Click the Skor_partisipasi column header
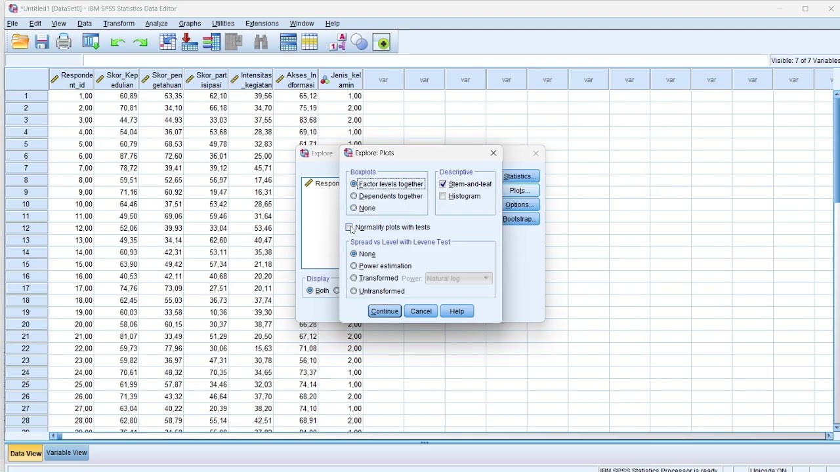Viewport: 840px width, 472px height. (x=207, y=80)
